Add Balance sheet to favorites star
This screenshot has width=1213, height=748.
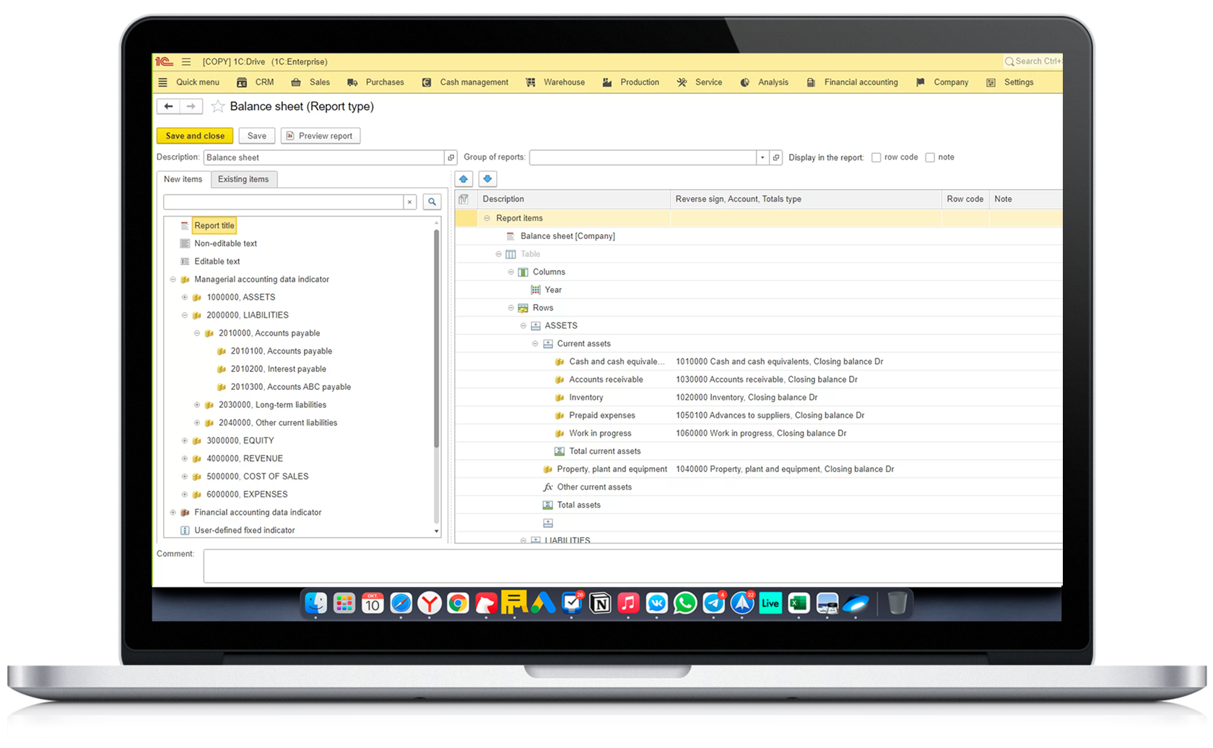point(217,107)
